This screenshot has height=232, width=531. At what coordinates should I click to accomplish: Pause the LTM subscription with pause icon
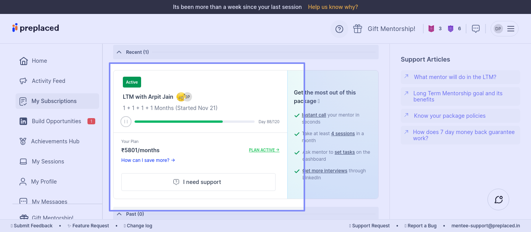126,122
